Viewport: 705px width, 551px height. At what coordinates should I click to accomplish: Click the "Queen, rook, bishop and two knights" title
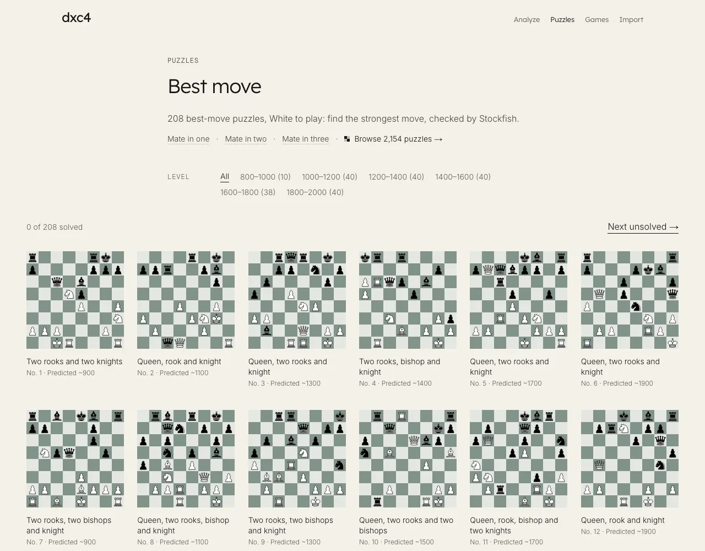click(x=514, y=526)
